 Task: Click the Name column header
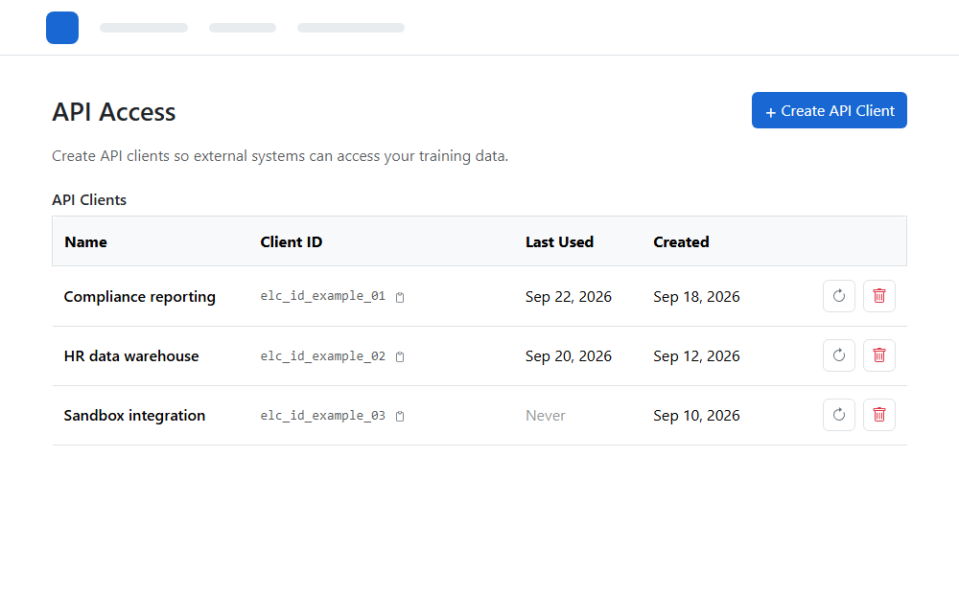(x=85, y=242)
